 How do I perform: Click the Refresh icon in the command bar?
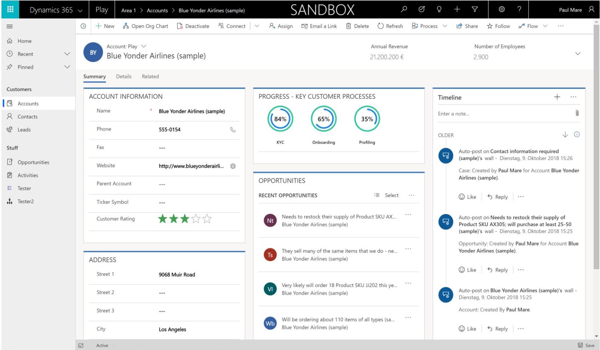[380, 26]
